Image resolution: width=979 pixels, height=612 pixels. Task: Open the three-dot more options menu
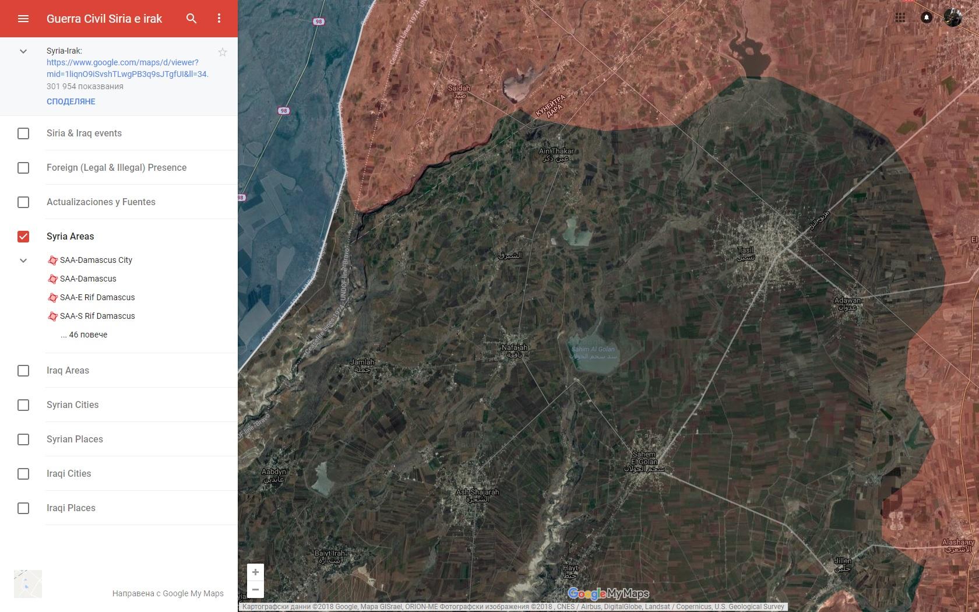coord(219,19)
